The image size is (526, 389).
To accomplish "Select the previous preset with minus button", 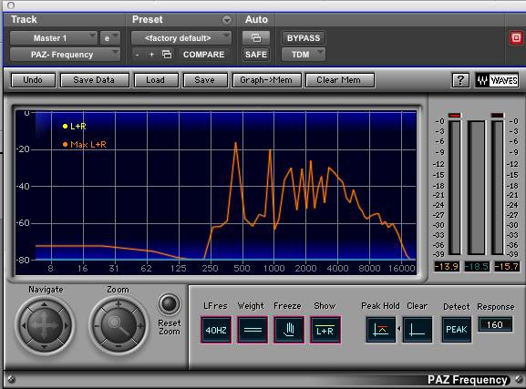I will 137,55.
